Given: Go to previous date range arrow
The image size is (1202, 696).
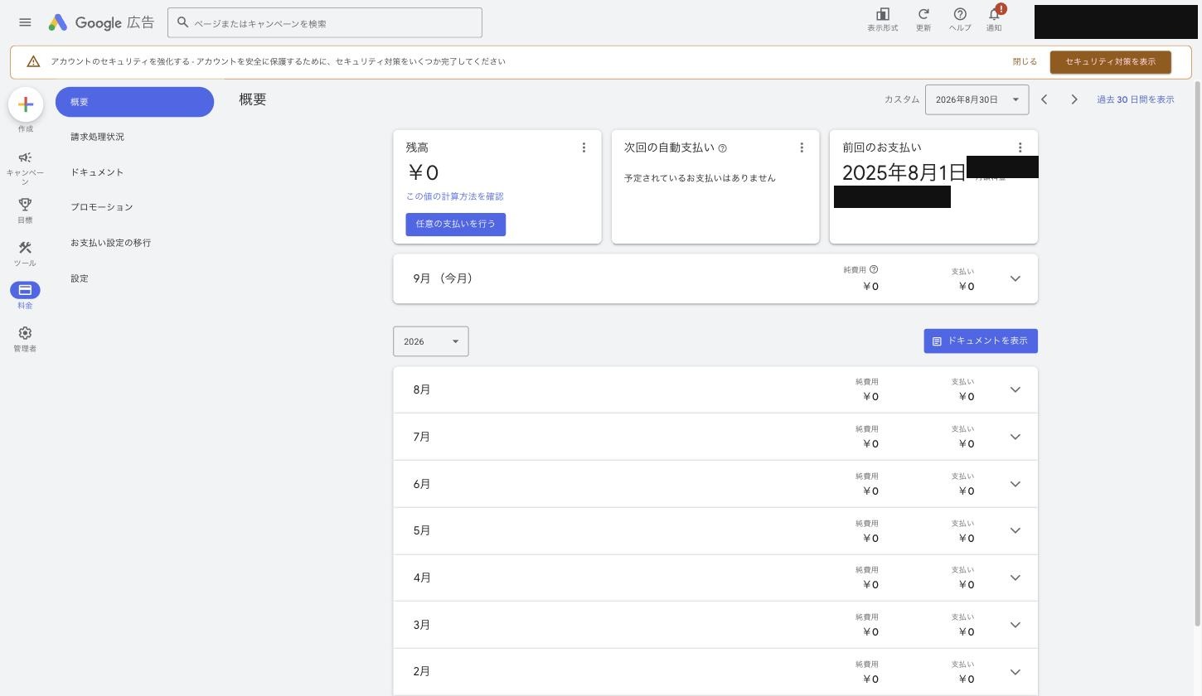Looking at the screenshot, I should pos(1044,99).
